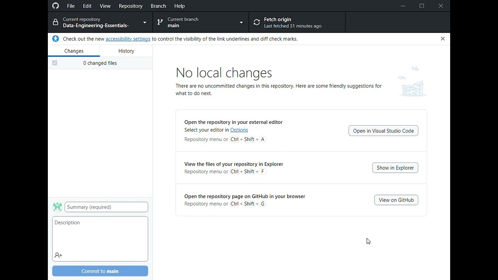This screenshot has width=498, height=280.
Task: Open the Repository menu
Action: tap(130, 6)
